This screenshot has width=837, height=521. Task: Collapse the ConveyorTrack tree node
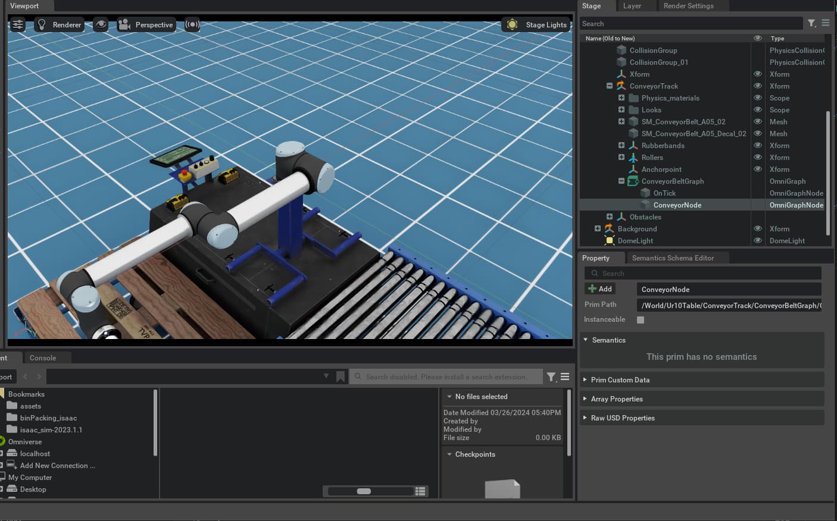click(610, 86)
